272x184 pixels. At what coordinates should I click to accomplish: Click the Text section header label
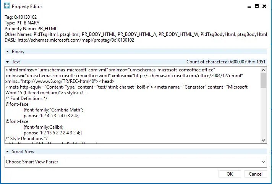tap(16, 62)
